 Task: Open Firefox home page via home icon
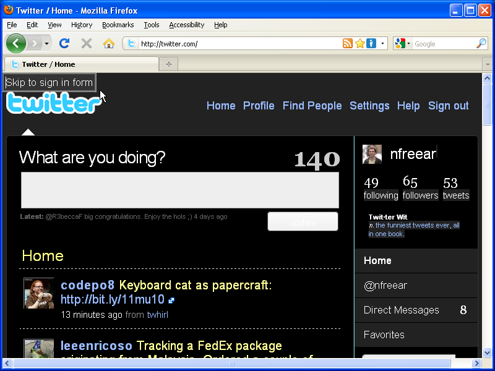tap(110, 43)
